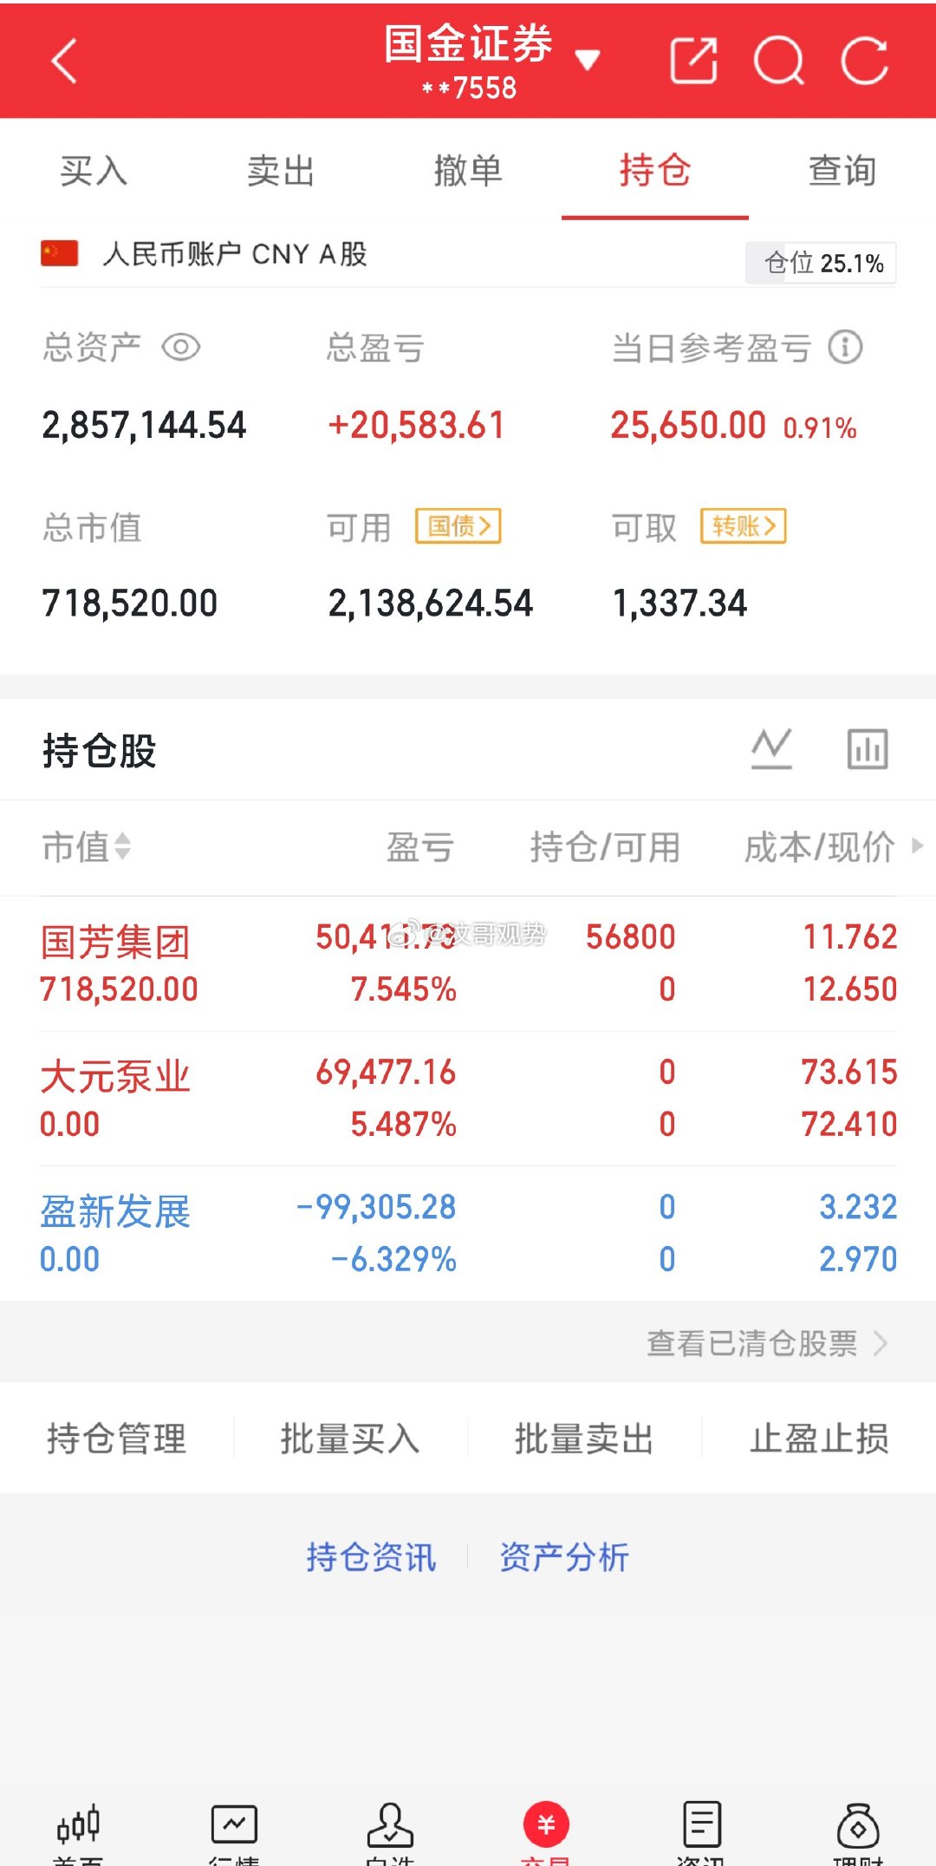Expand the 国金证券 account dropdown arrow
Screen dimensions: 936x1866
pos(588,60)
